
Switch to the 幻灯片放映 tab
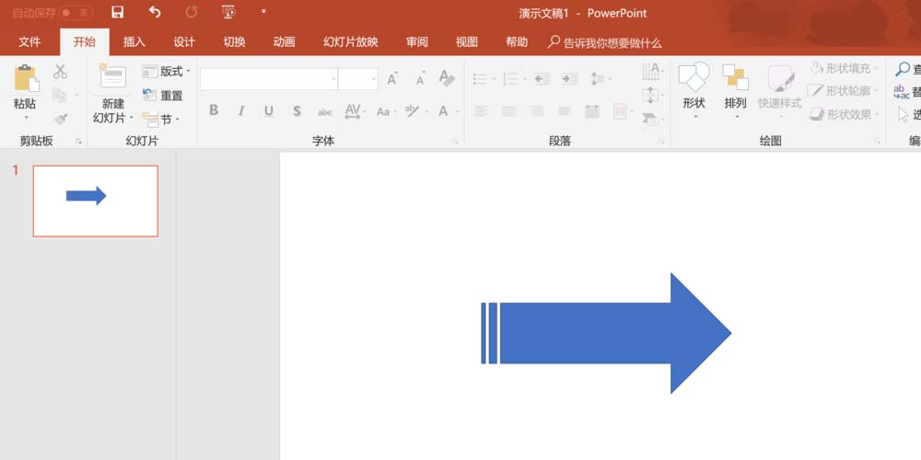coord(351,42)
